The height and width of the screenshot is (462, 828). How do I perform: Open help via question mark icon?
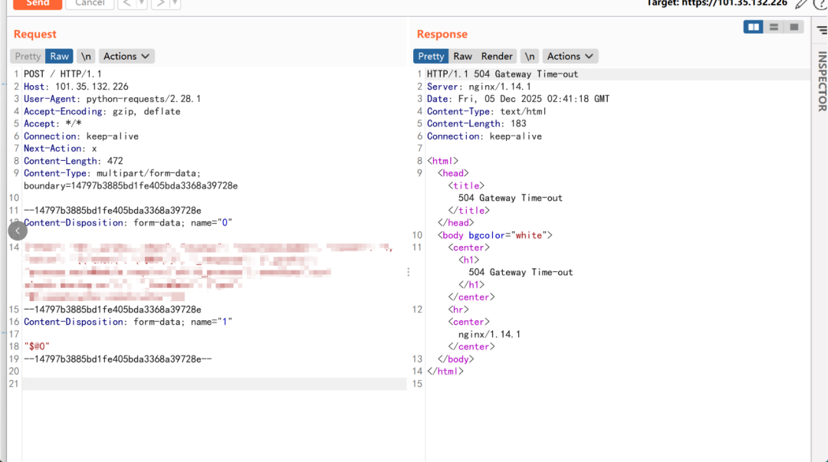(x=820, y=4)
